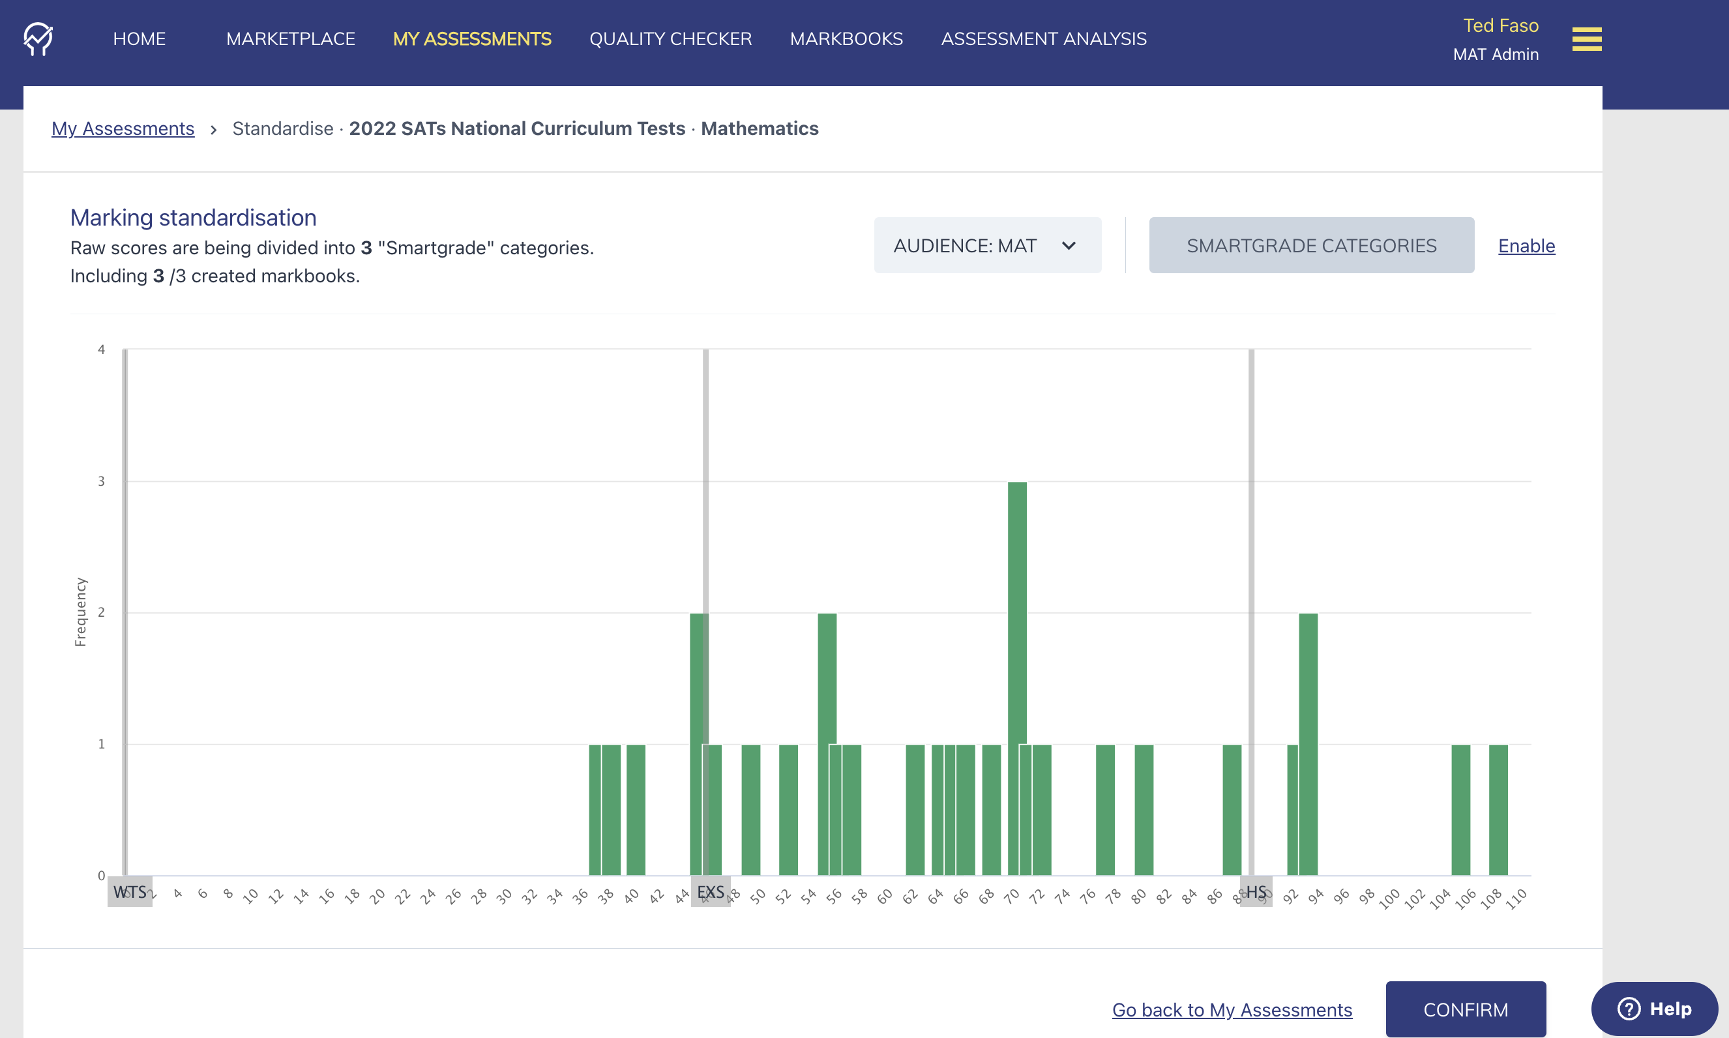Open the Help chat widget

click(x=1653, y=1008)
